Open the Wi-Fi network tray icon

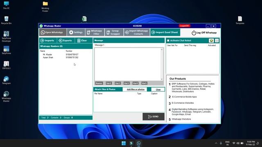(234, 143)
